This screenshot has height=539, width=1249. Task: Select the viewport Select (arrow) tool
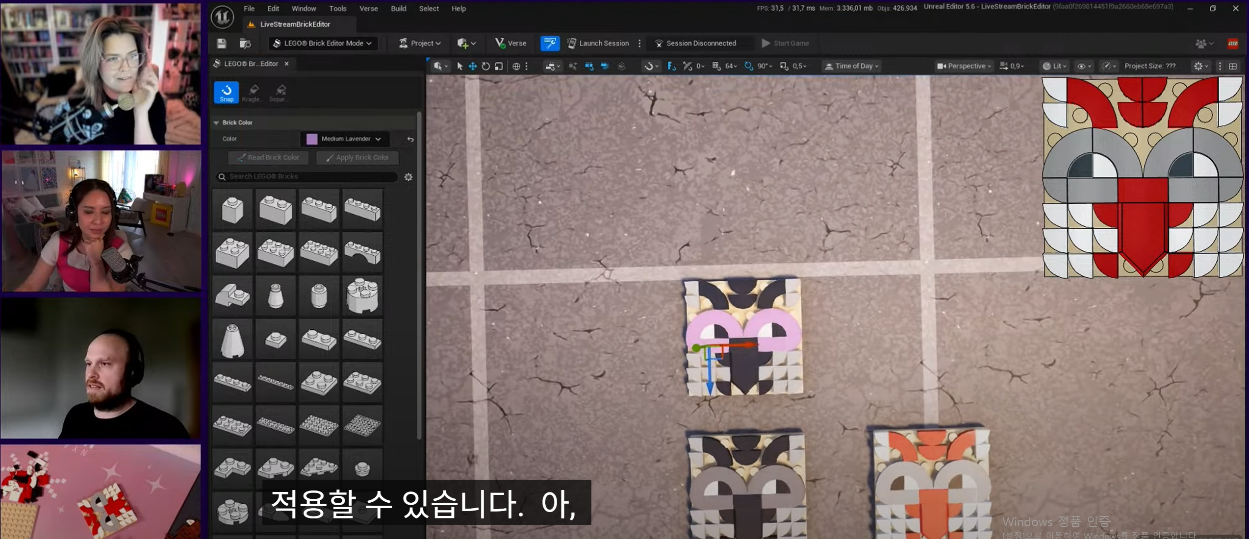(459, 66)
